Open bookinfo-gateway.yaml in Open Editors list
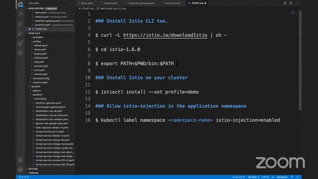This screenshot has height=179, width=318. [x=48, y=21]
